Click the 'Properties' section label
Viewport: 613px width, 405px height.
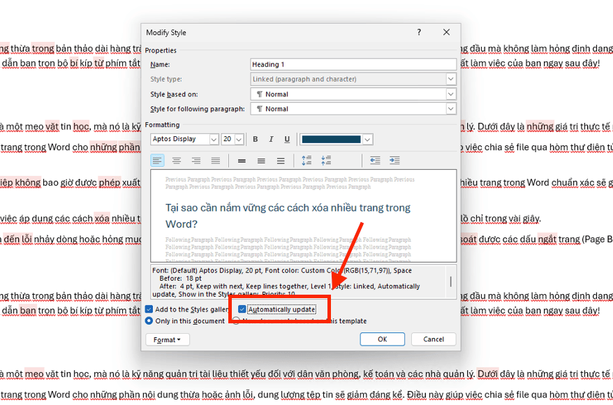[x=161, y=50]
